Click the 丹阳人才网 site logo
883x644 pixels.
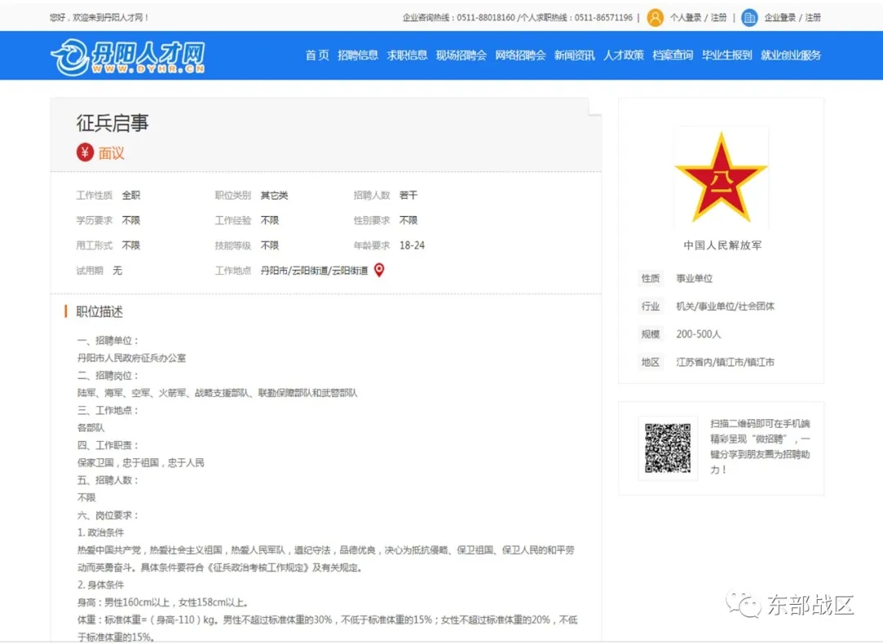coord(128,56)
